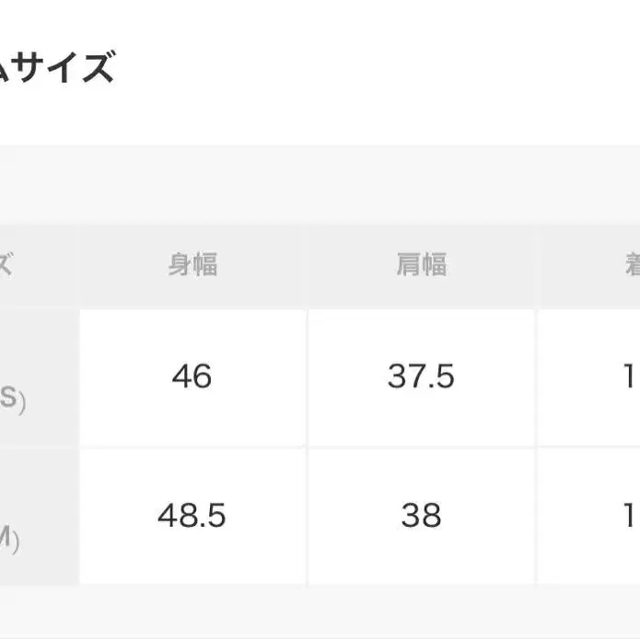Screen dimensions: 640x640
Task: Select the 48.5 value cell
Action: (192, 516)
